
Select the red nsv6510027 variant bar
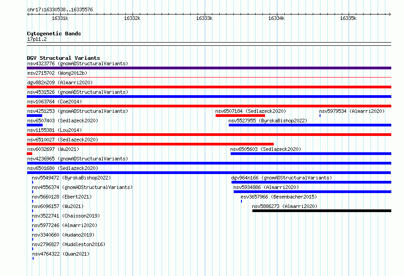click(150, 144)
